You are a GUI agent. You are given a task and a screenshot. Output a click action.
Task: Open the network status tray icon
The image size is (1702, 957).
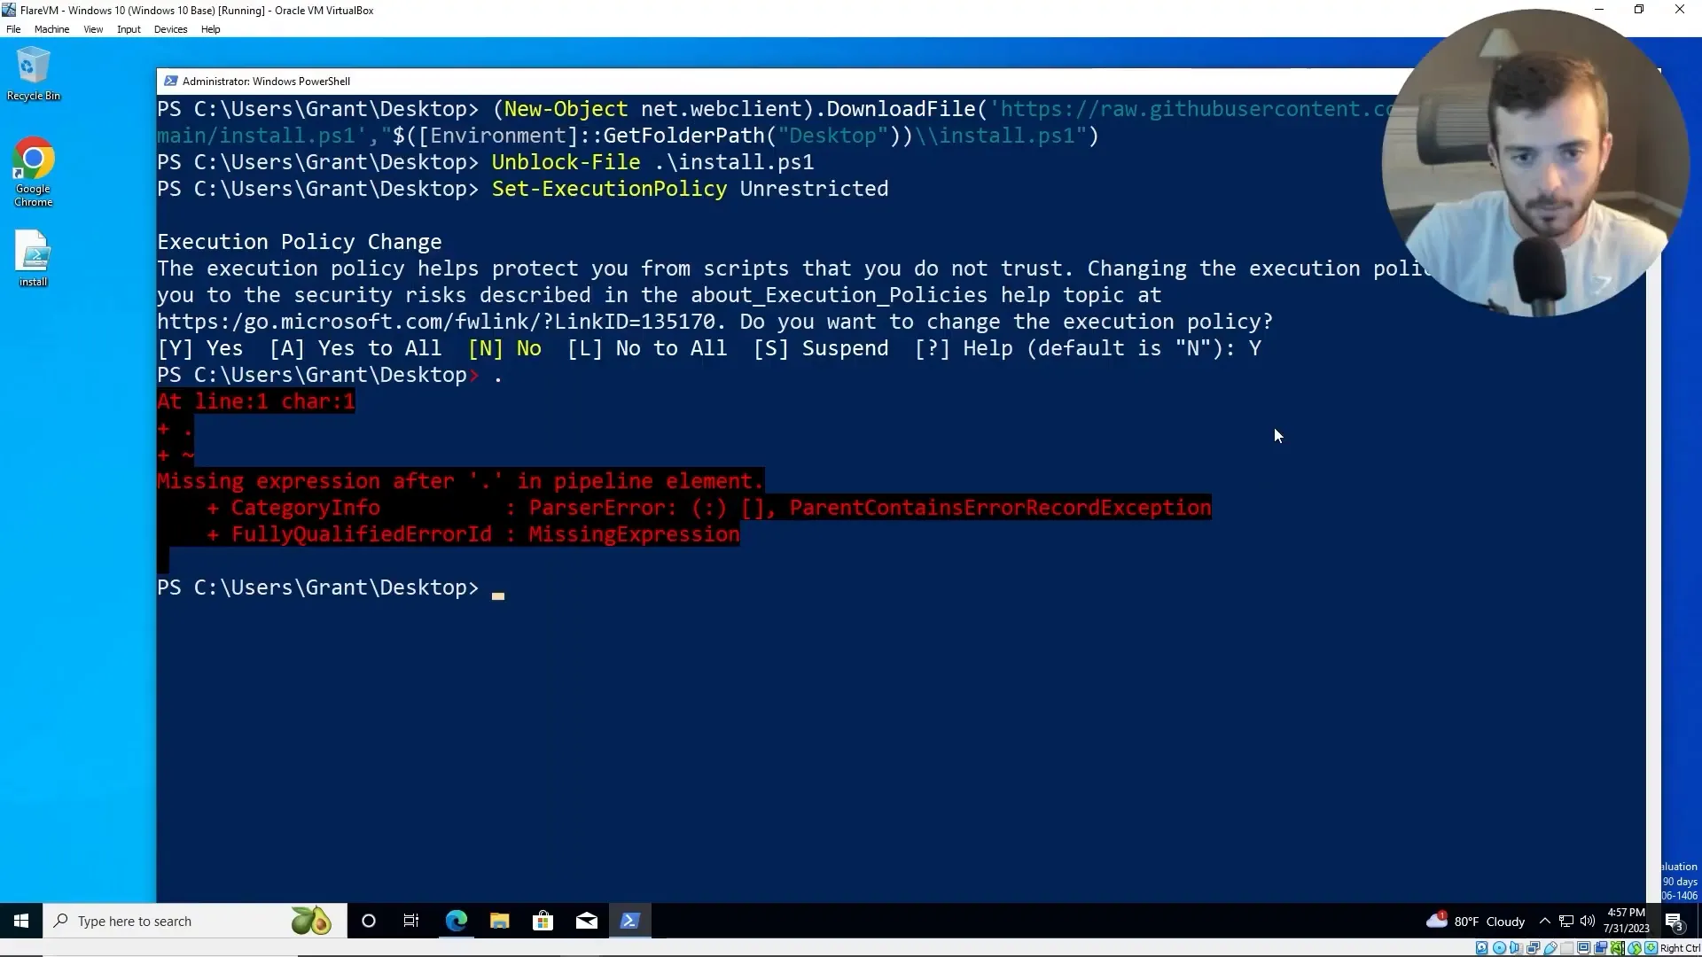[1566, 921]
